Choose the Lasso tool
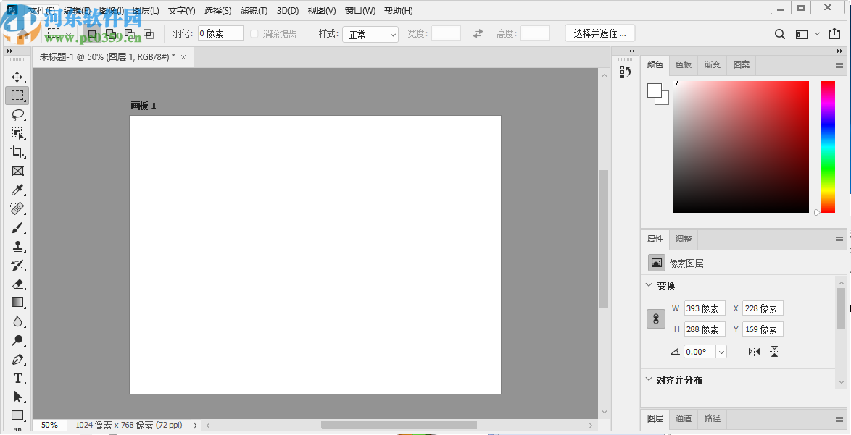The width and height of the screenshot is (851, 435). 17,114
